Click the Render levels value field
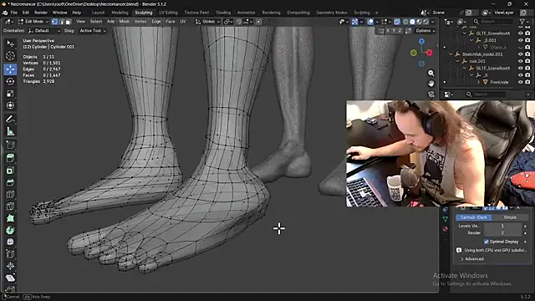The image size is (535, 301). coord(502,232)
